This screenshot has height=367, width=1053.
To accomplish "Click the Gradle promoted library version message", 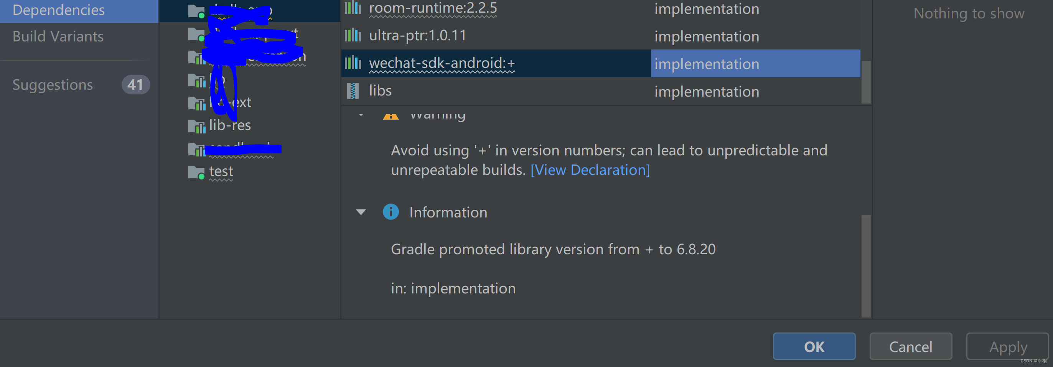I will (553, 249).
